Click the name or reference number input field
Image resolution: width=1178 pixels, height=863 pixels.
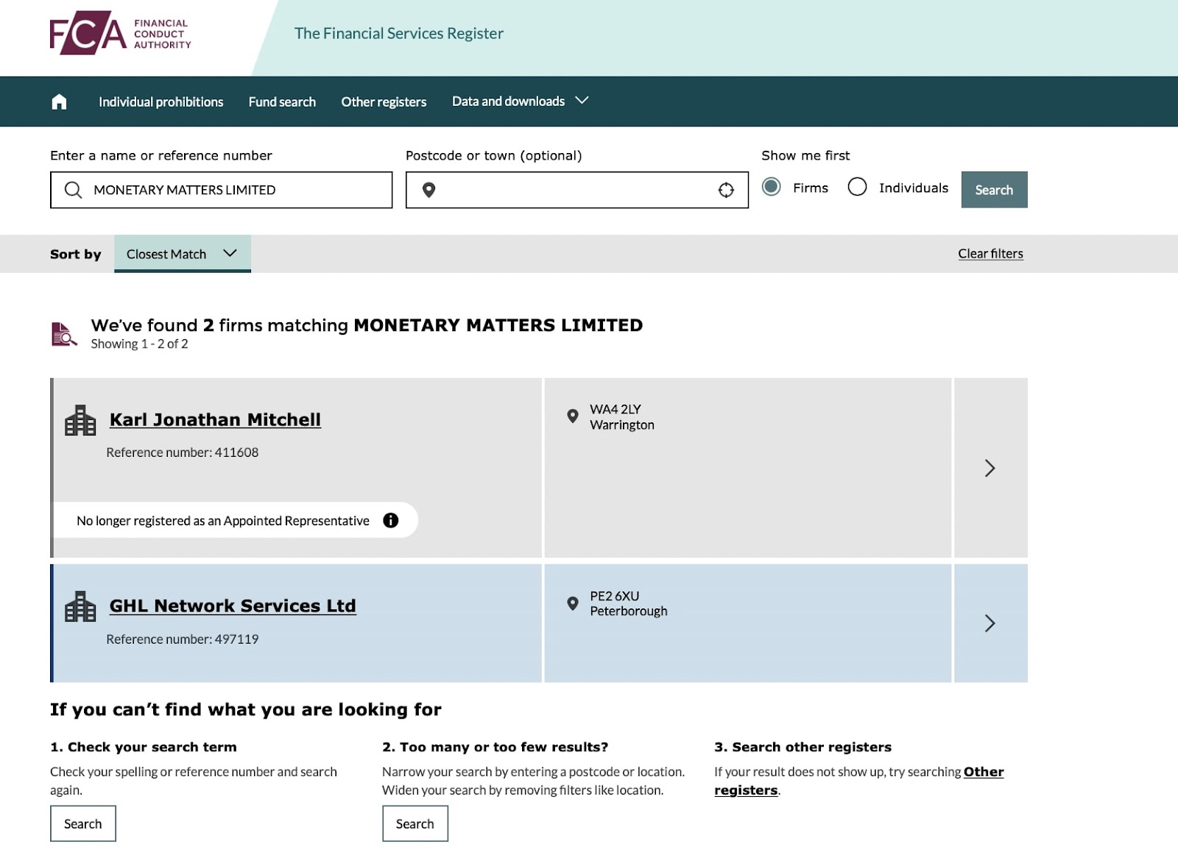[221, 190]
